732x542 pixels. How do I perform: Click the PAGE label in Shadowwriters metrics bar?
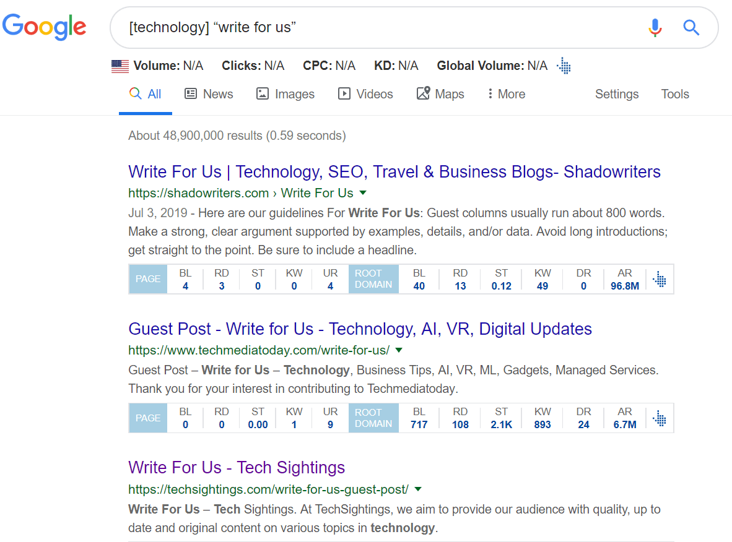pos(148,279)
